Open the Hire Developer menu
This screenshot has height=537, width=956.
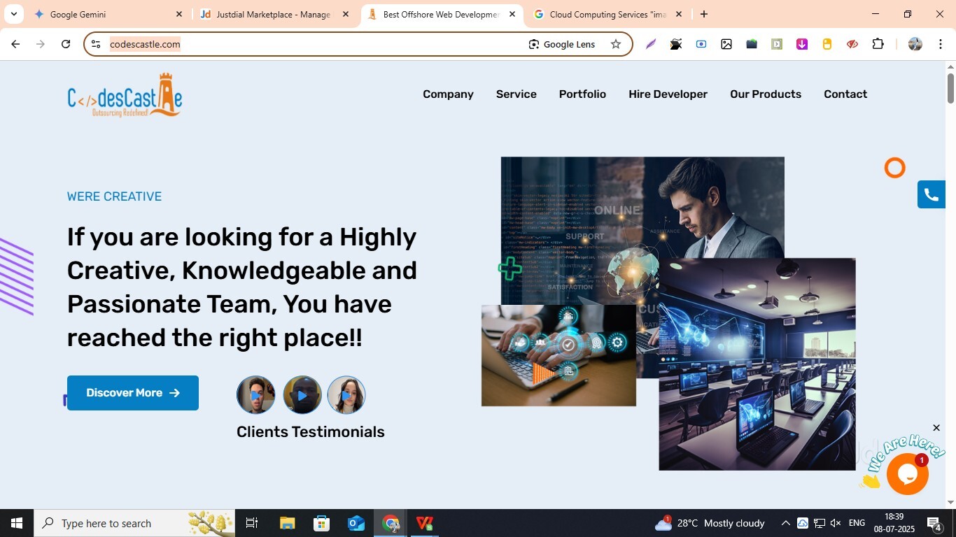(x=668, y=94)
